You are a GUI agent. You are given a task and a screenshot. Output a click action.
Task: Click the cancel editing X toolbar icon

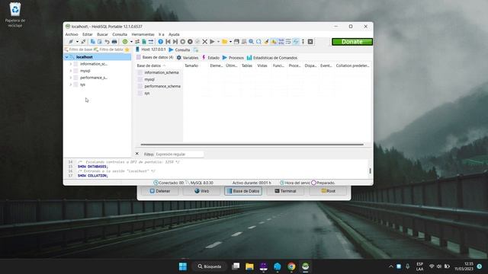point(205,42)
